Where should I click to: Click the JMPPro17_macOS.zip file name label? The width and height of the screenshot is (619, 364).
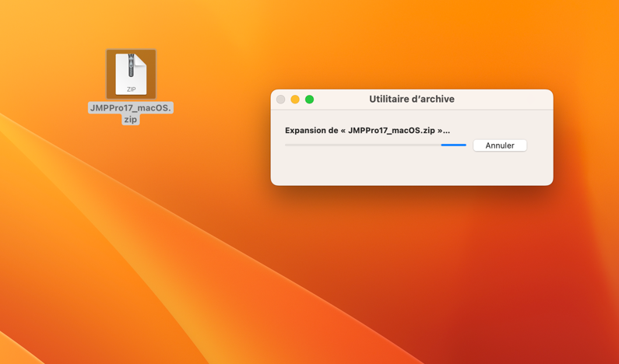point(131,108)
